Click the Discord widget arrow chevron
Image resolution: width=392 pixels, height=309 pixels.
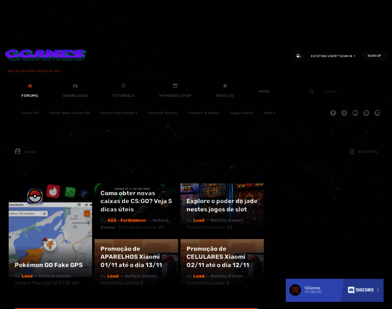[x=378, y=290]
